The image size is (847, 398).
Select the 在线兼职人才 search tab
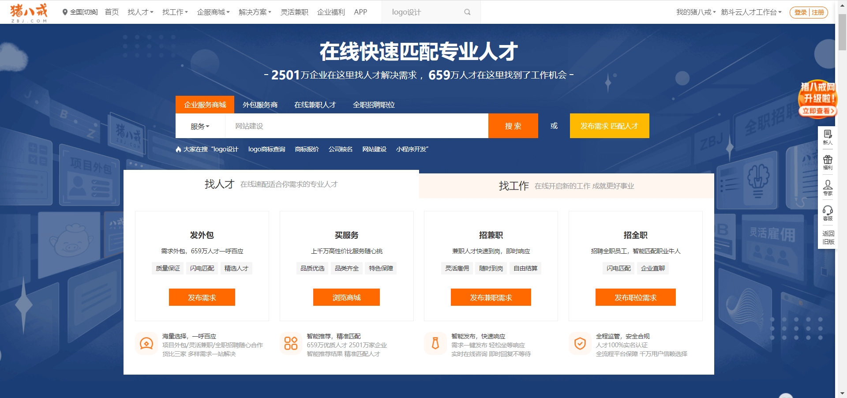(x=315, y=105)
